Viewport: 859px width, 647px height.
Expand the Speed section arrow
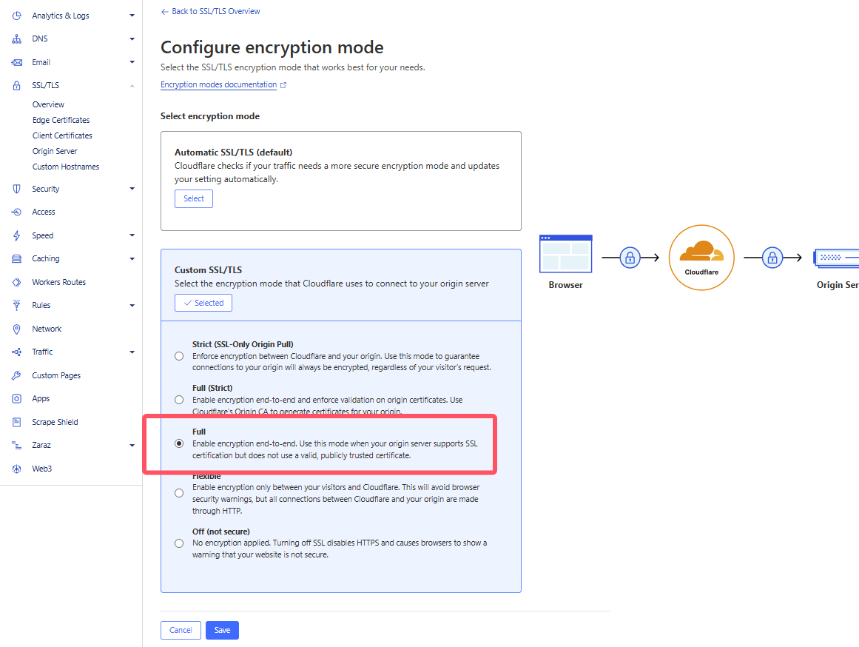pyautogui.click(x=132, y=235)
